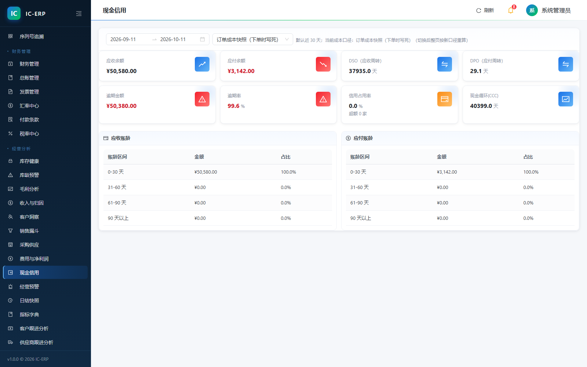This screenshot has width=587, height=367.
Task: Click the DSO swap arrows icon
Action: (445, 64)
